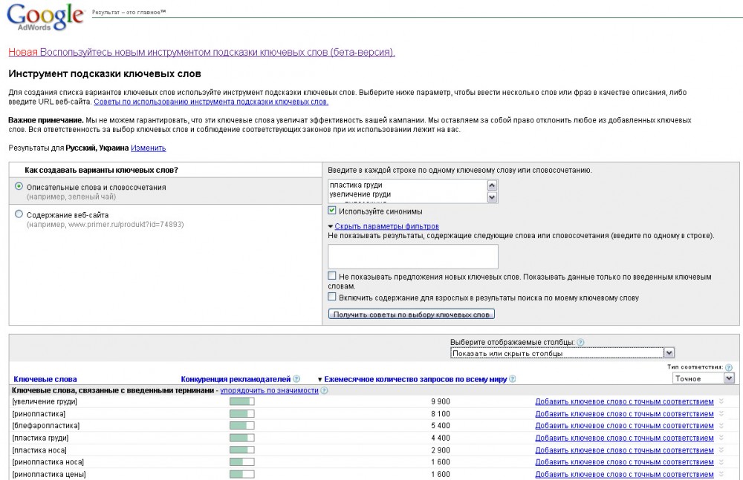Click the 2 900 search volume value

(x=441, y=450)
